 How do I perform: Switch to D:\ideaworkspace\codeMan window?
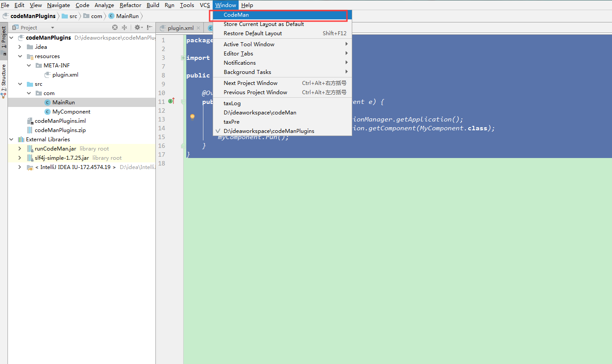coord(282,113)
